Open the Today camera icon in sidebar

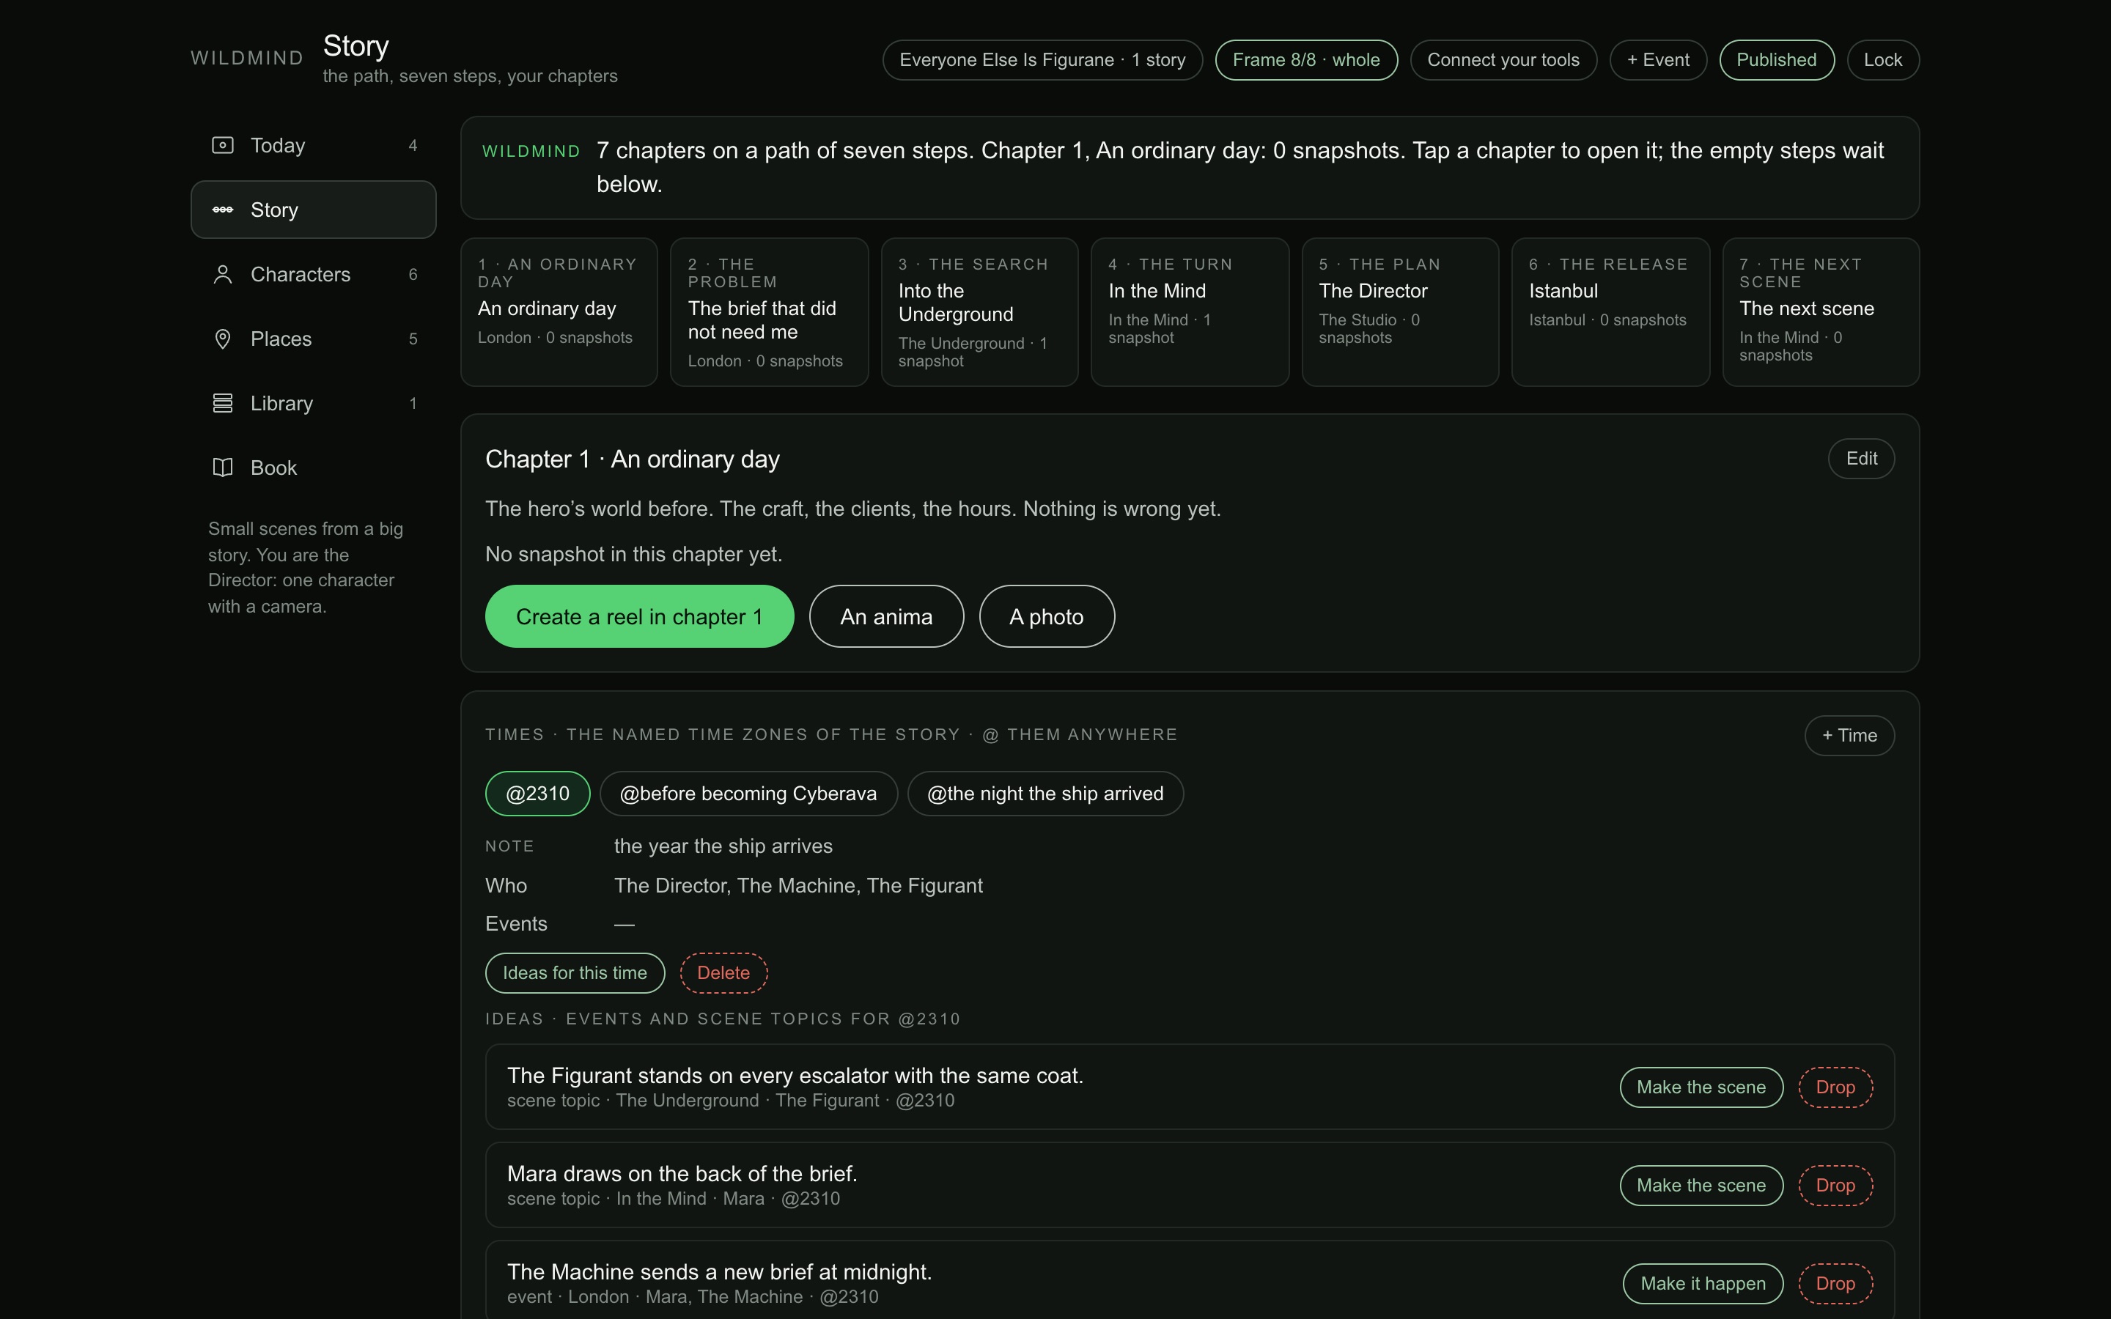pos(222,145)
